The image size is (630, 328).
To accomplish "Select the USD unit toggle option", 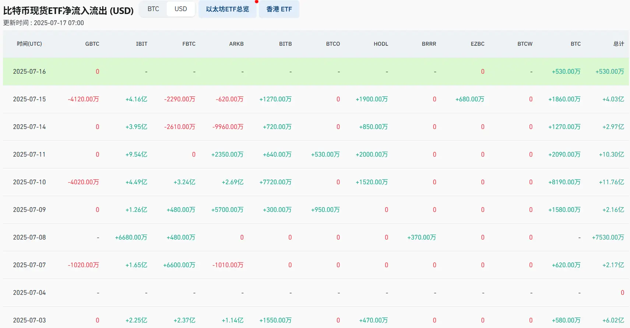I will tap(181, 9).
